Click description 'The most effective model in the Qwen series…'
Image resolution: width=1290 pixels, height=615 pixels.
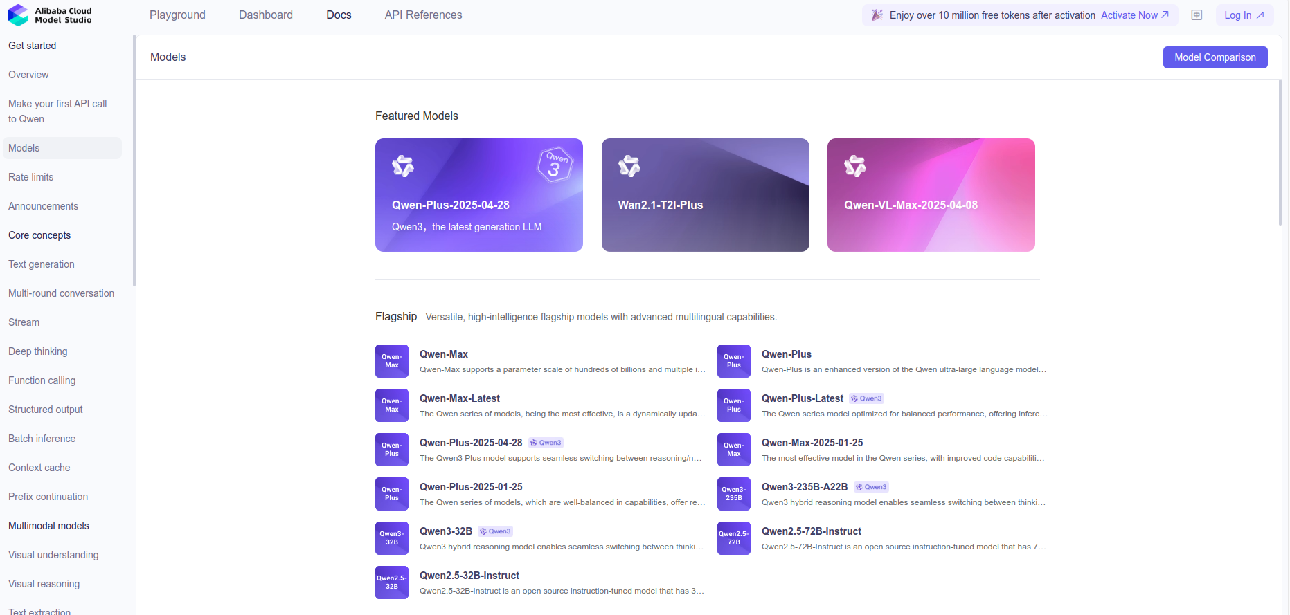click(903, 458)
